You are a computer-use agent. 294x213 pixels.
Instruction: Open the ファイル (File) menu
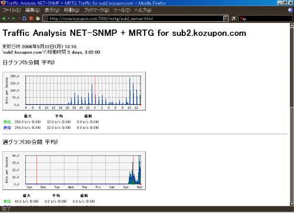[11, 10]
